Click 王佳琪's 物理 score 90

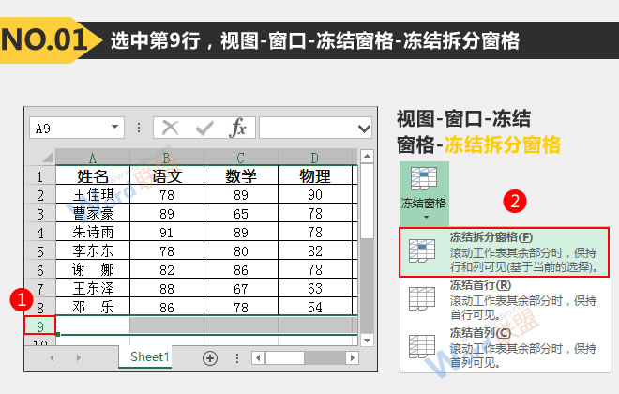click(314, 194)
